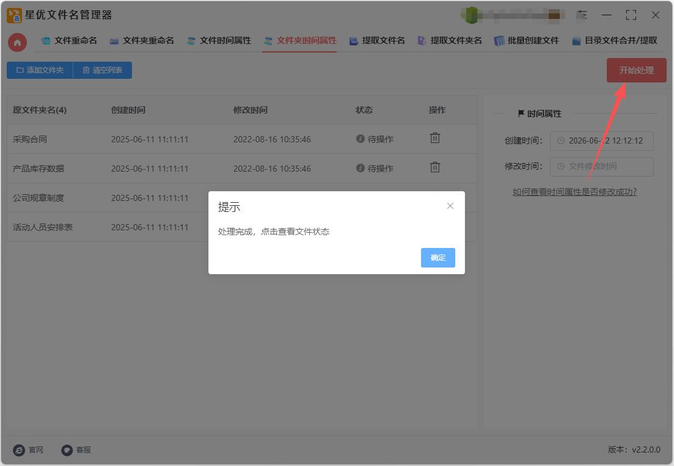
Task: Click 采购合同 modified time 2022-08-16 10:35:46
Action: coord(272,139)
